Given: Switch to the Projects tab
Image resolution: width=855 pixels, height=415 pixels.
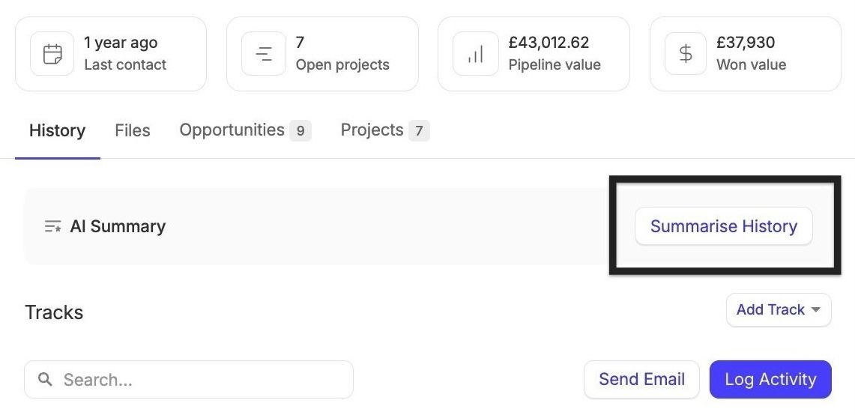Looking at the screenshot, I should 385,130.
